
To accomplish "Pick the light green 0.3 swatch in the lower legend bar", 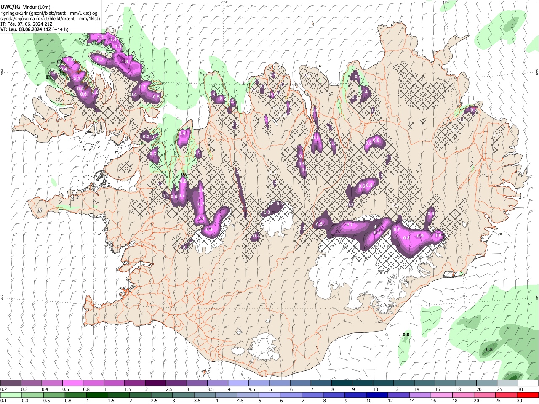I will [32, 395].
